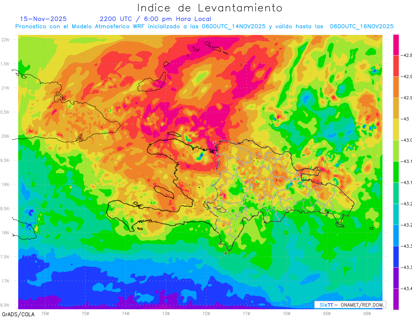Click the "70W" longitude label
This screenshot has height=318, width=412.
coord(287,314)
